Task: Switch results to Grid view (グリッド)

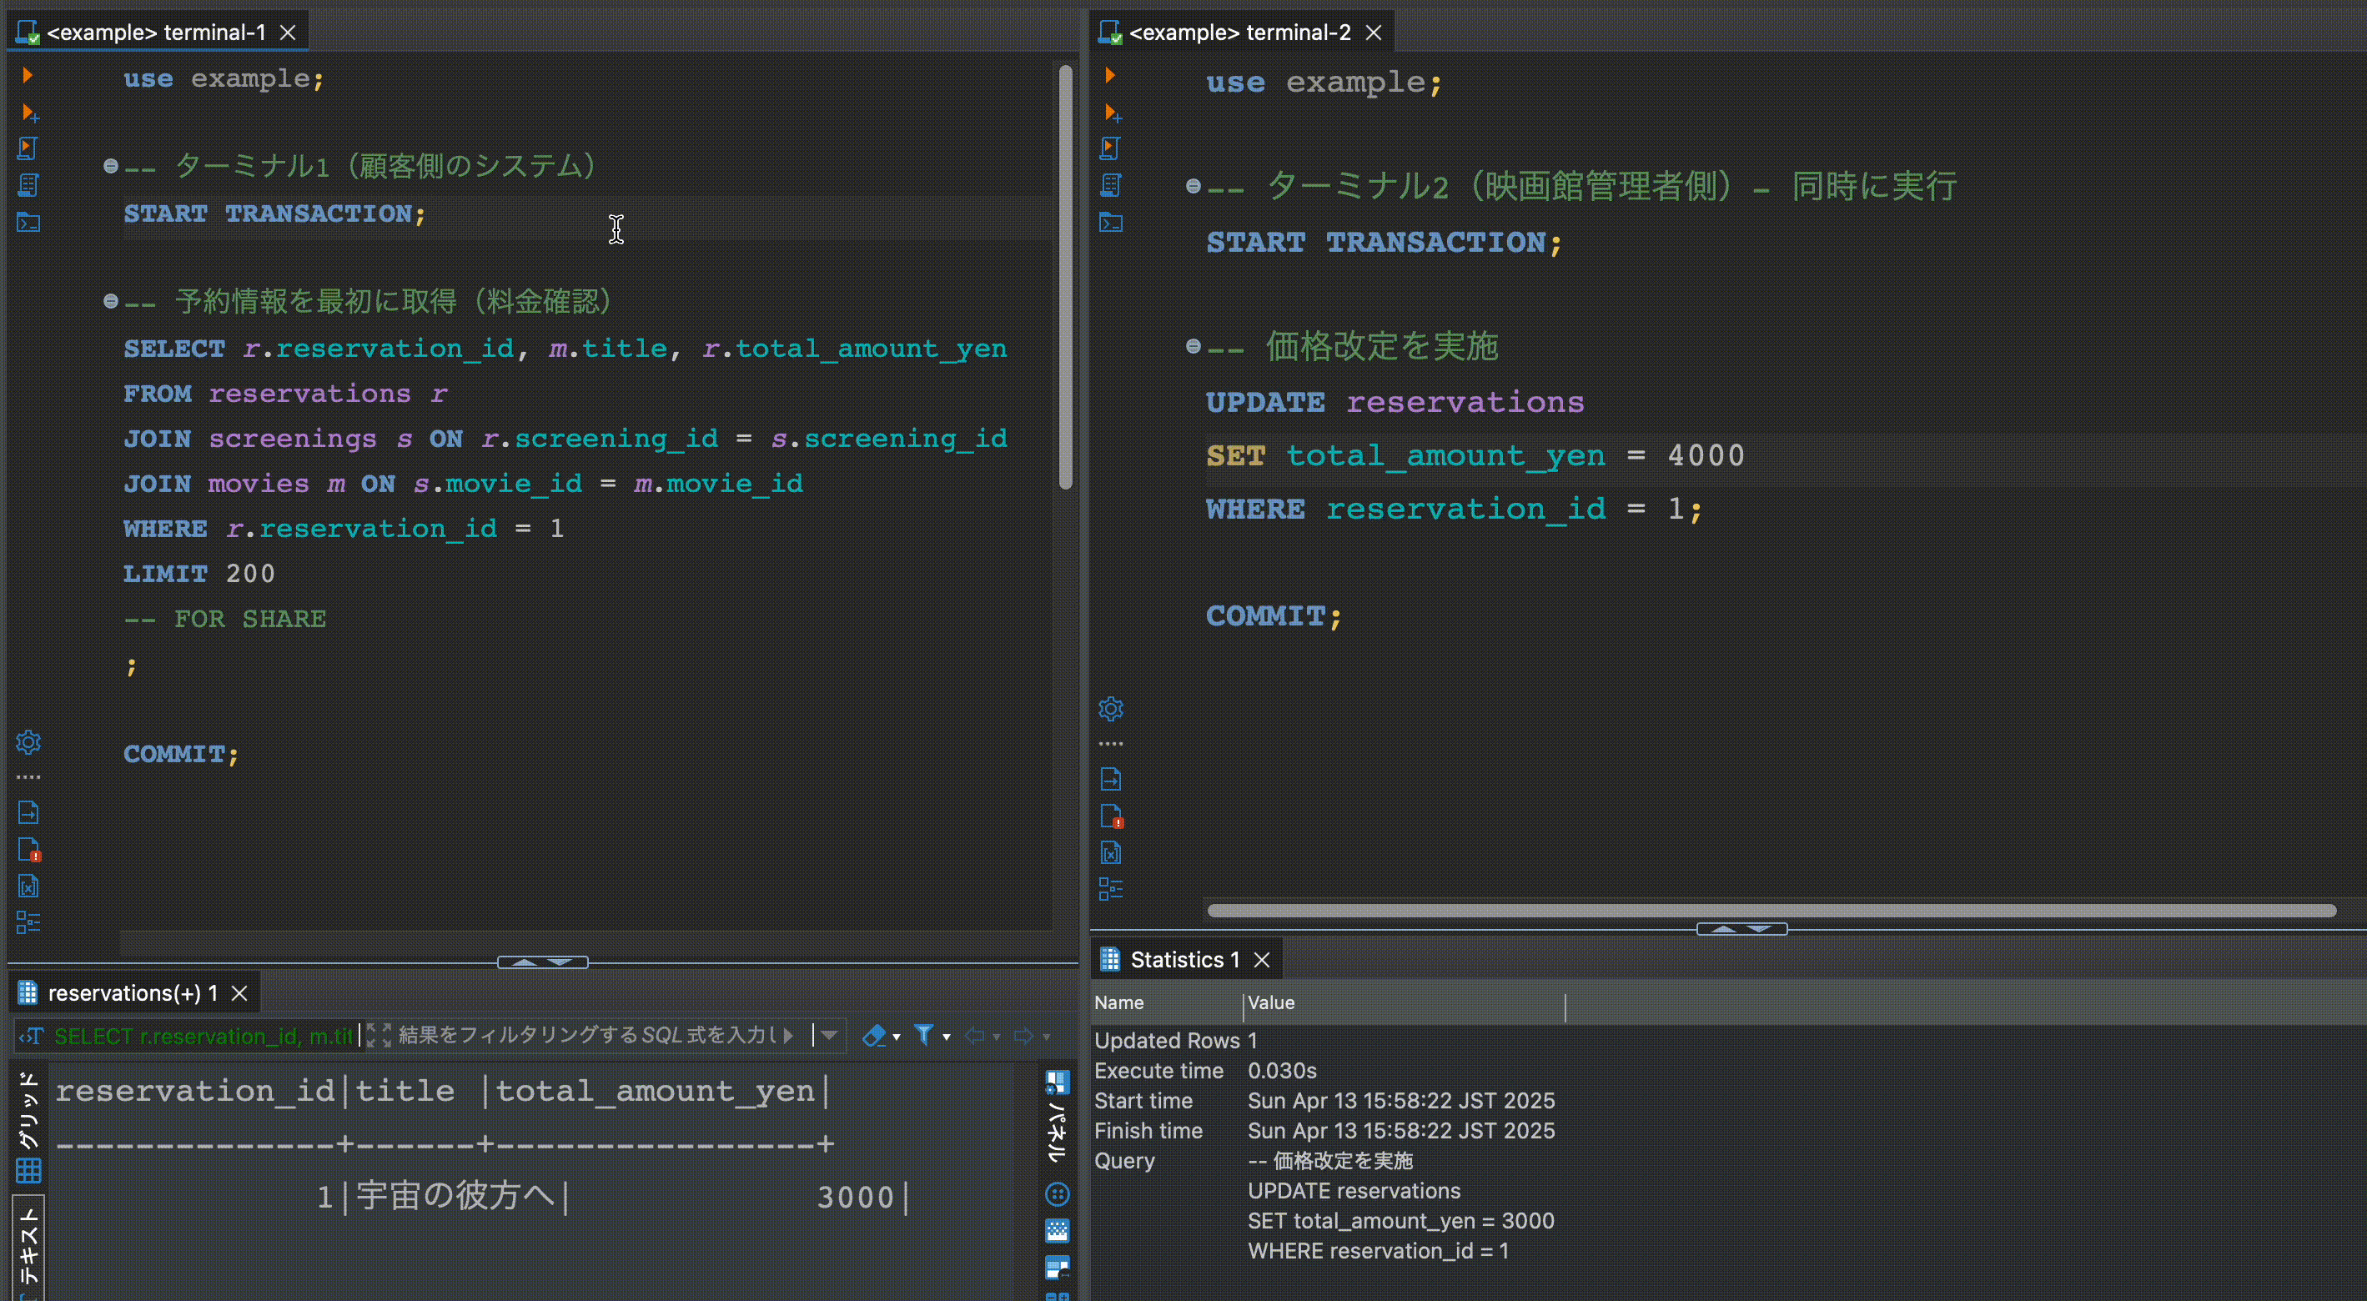Action: point(28,1127)
